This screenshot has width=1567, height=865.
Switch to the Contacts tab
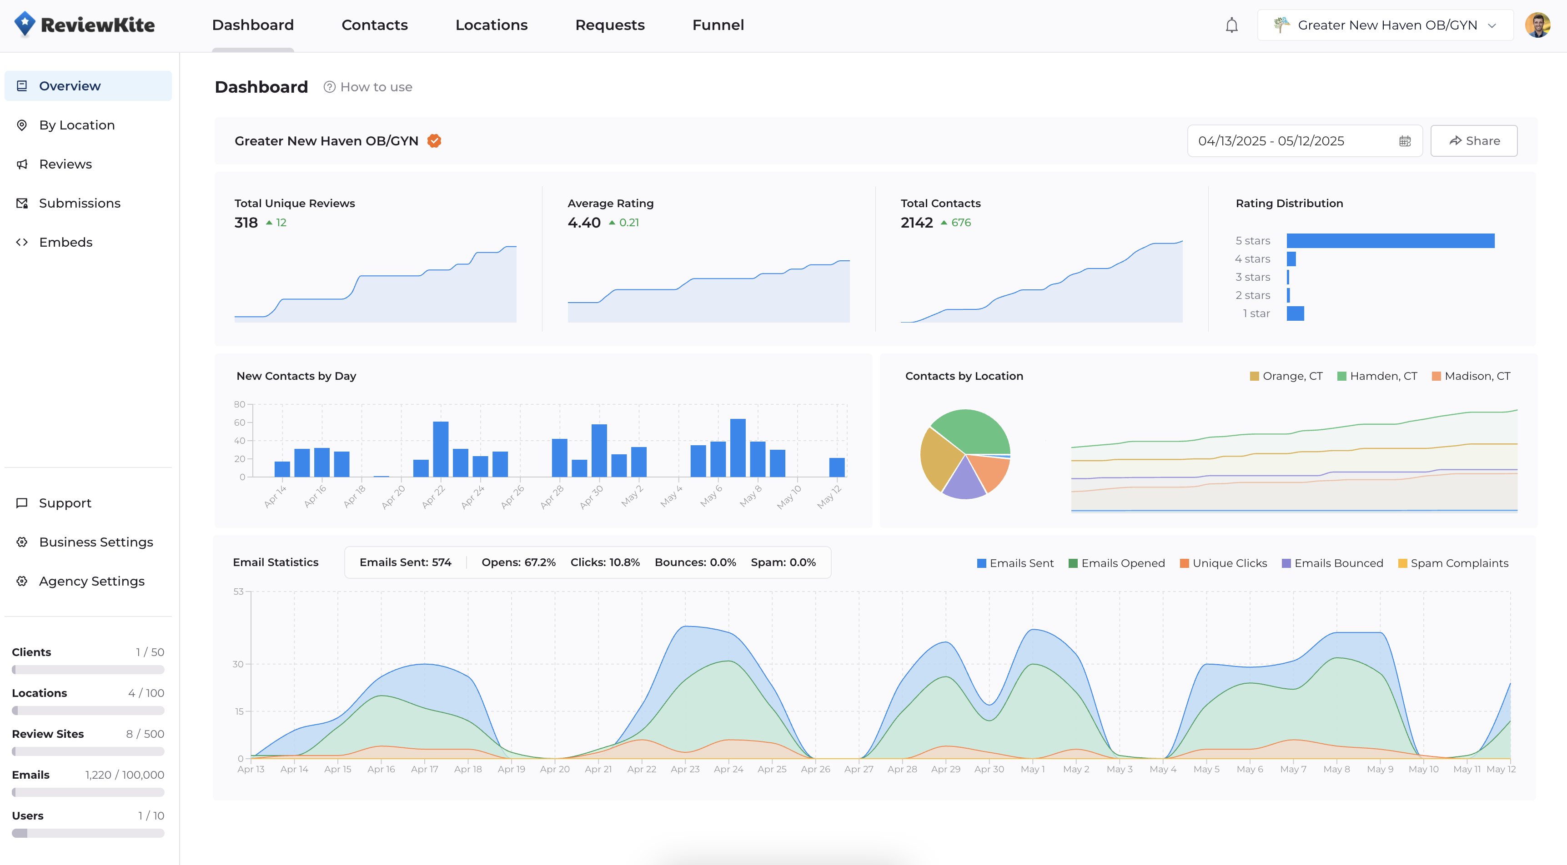[374, 25]
